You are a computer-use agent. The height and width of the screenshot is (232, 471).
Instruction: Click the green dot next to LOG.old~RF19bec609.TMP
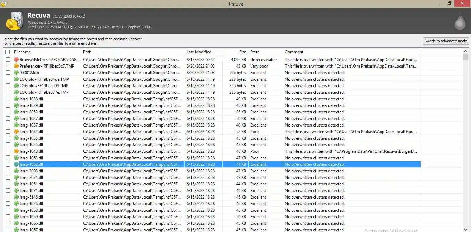16,86
